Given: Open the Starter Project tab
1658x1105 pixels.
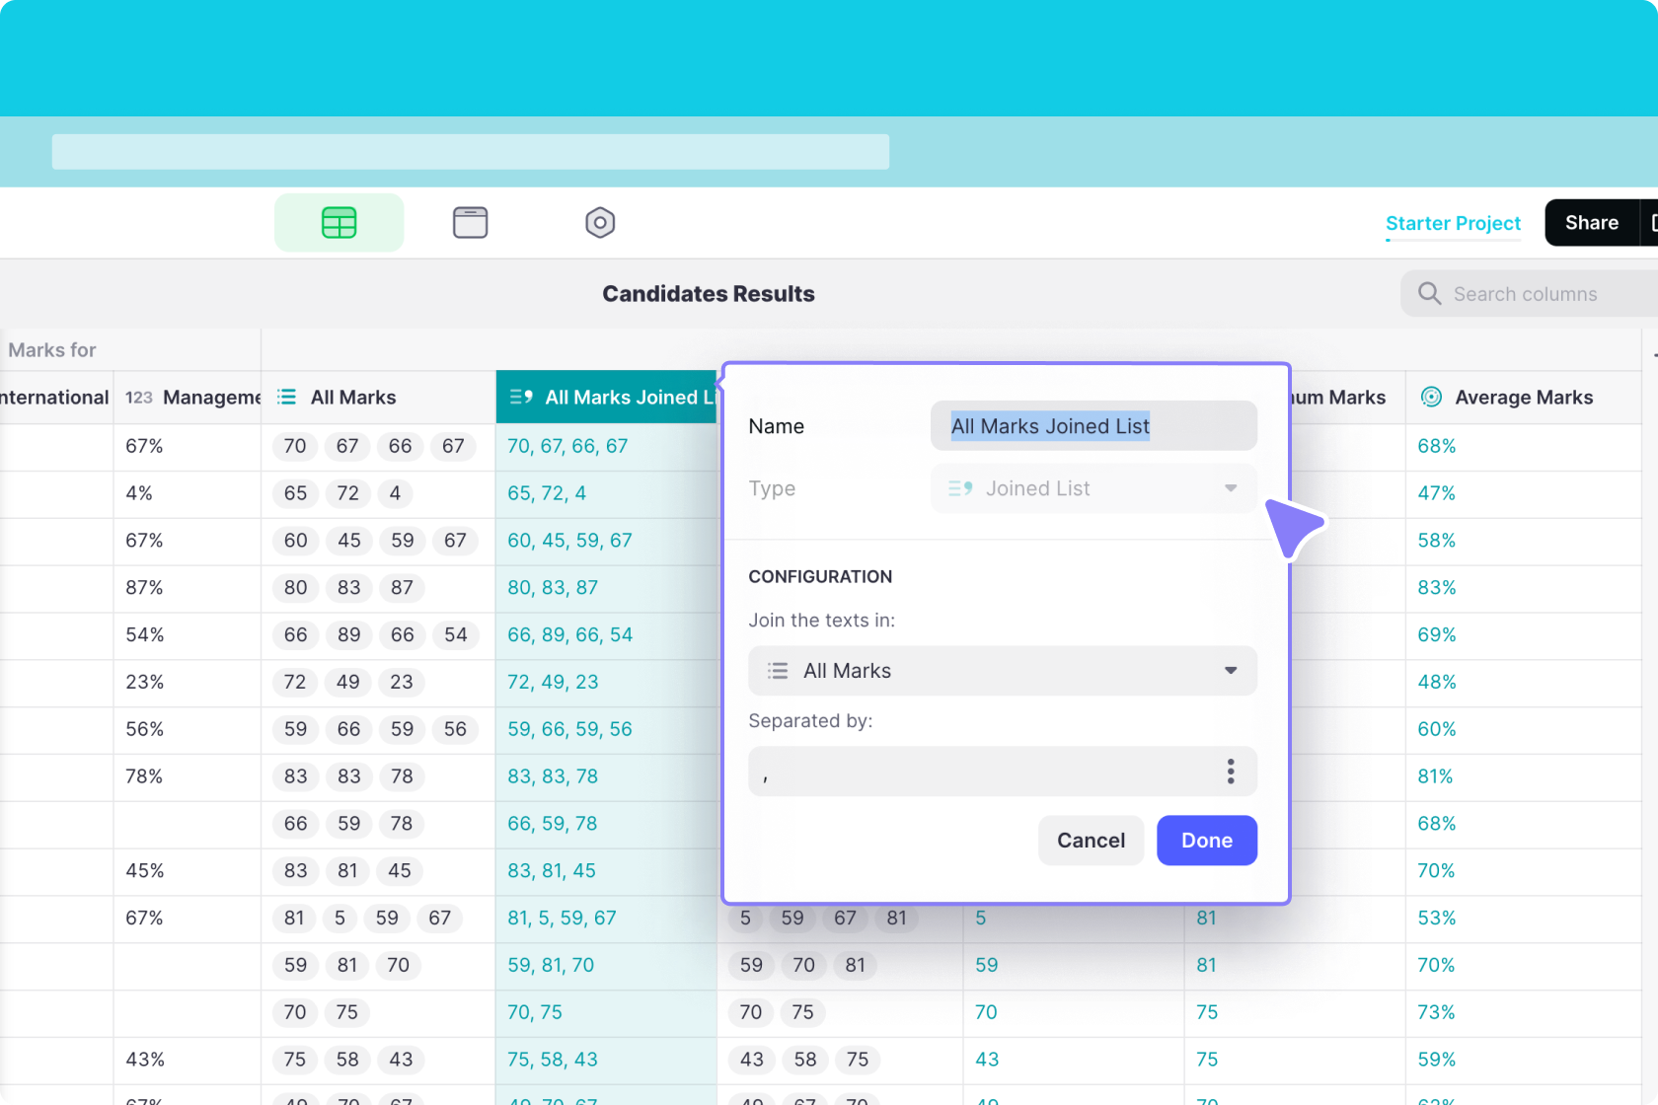Looking at the screenshot, I should point(1453,223).
